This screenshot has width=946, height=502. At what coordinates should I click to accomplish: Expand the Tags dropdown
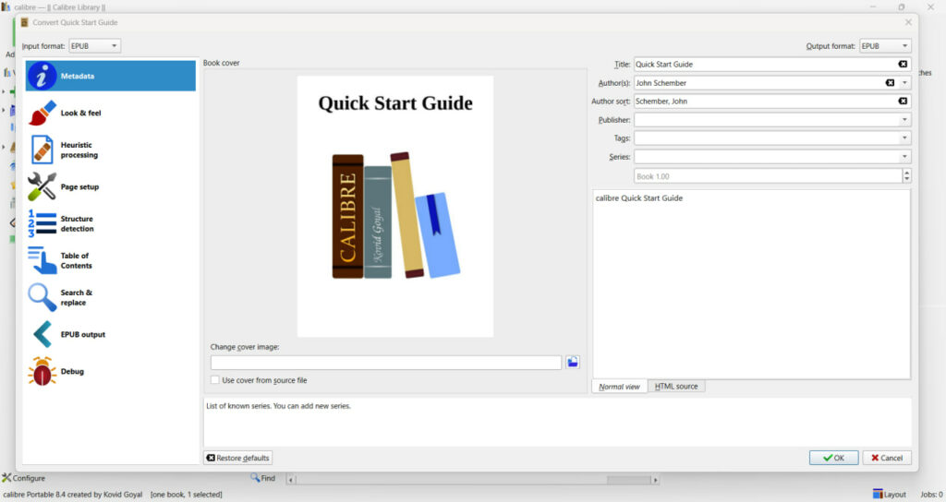[904, 138]
